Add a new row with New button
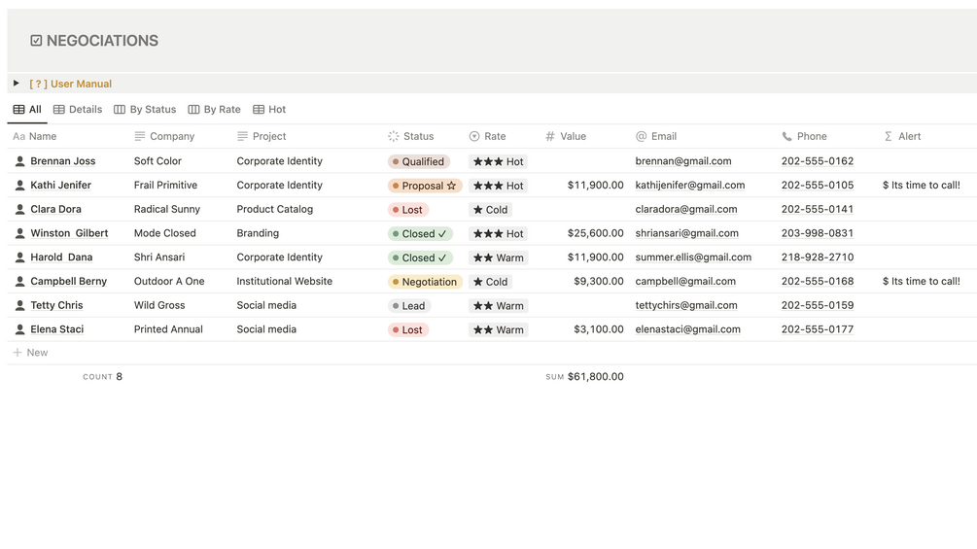 (30, 353)
